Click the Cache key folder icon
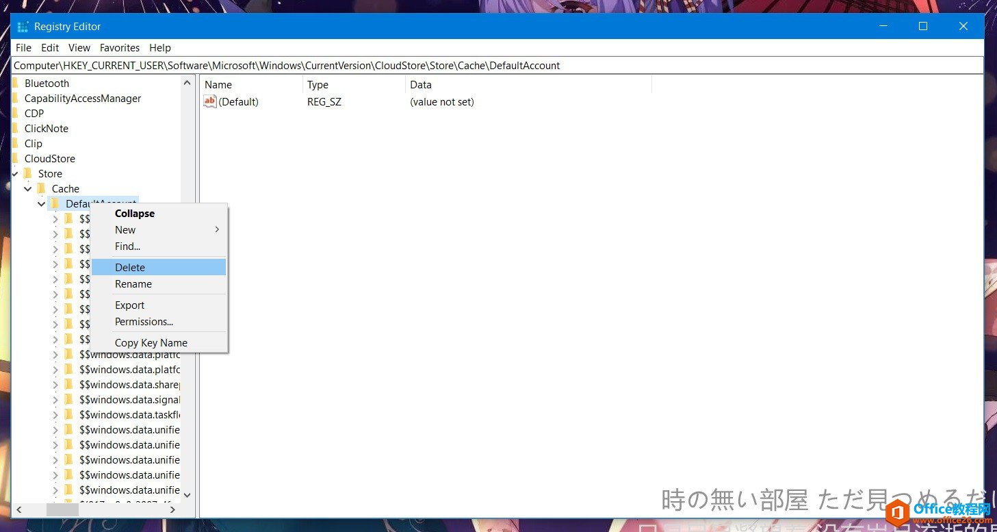Screen dimensions: 997x532 point(42,188)
